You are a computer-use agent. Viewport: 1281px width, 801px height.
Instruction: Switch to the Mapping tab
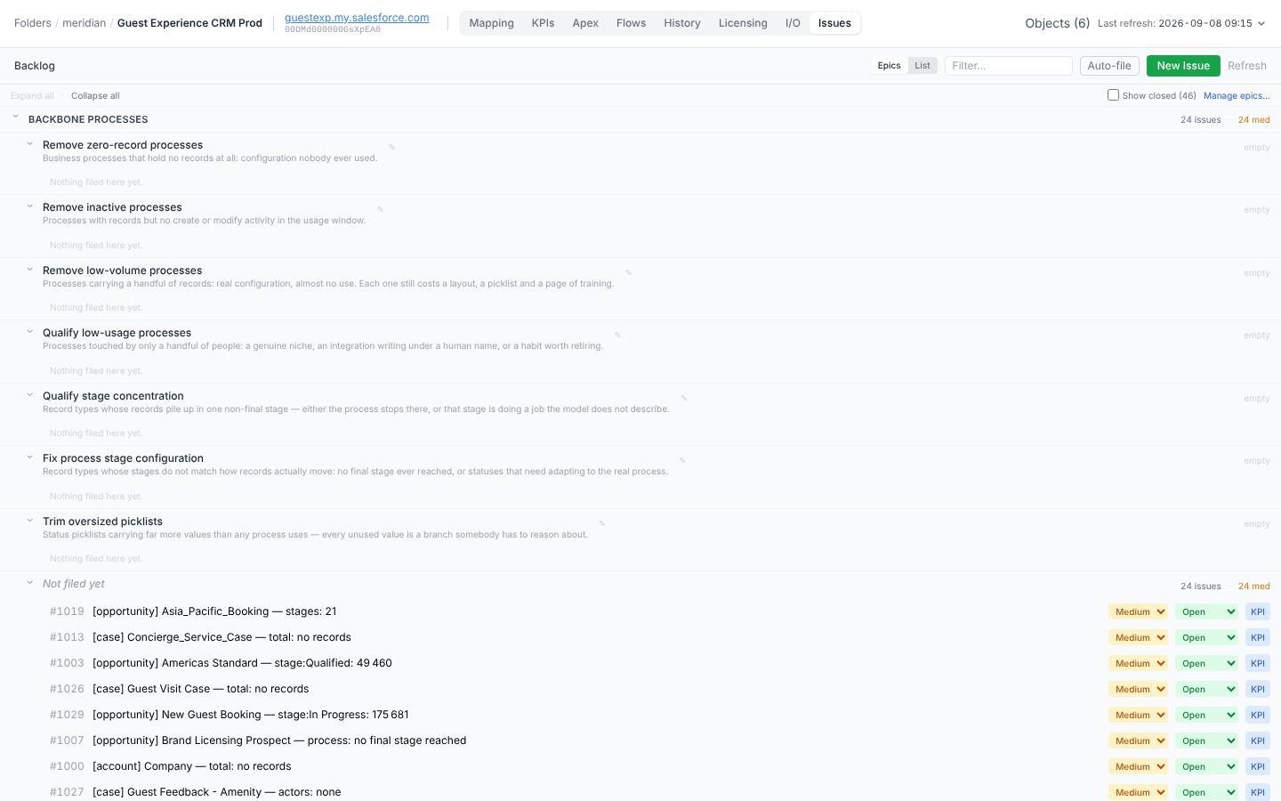[x=491, y=23]
